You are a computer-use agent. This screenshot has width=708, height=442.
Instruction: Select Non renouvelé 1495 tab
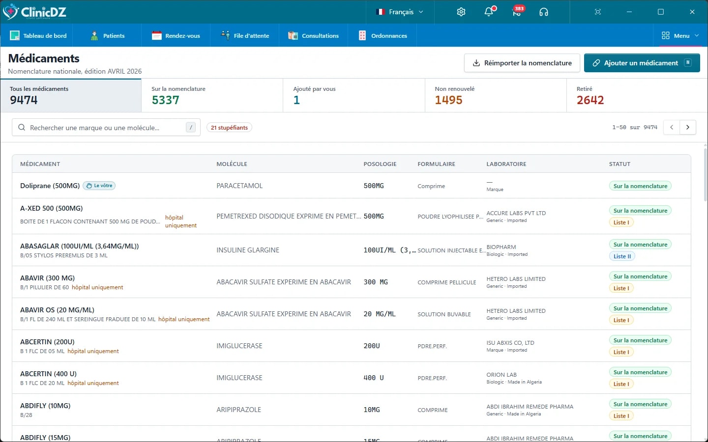[x=496, y=95]
